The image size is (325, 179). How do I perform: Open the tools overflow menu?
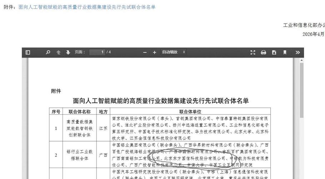click(x=297, y=52)
